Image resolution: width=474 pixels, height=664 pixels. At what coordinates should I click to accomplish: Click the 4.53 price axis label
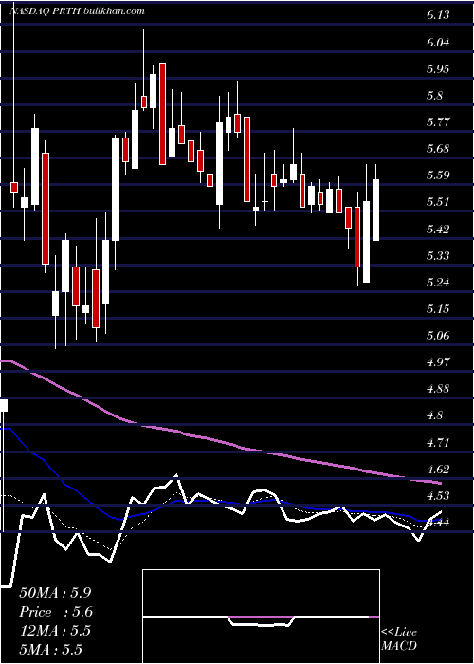pyautogui.click(x=438, y=495)
